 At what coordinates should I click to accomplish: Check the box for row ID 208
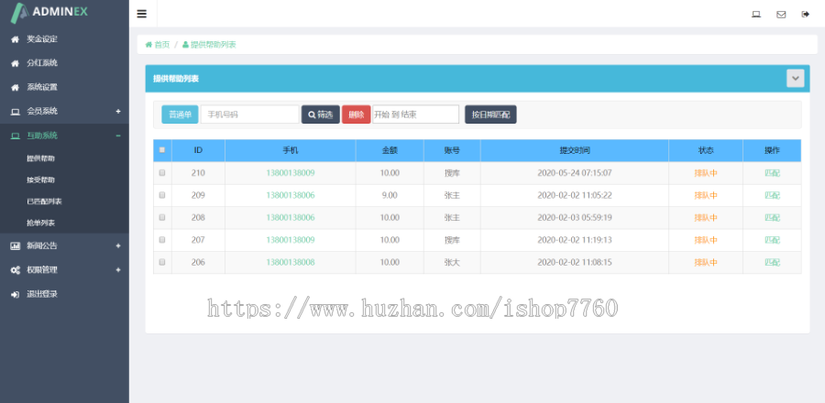click(162, 217)
